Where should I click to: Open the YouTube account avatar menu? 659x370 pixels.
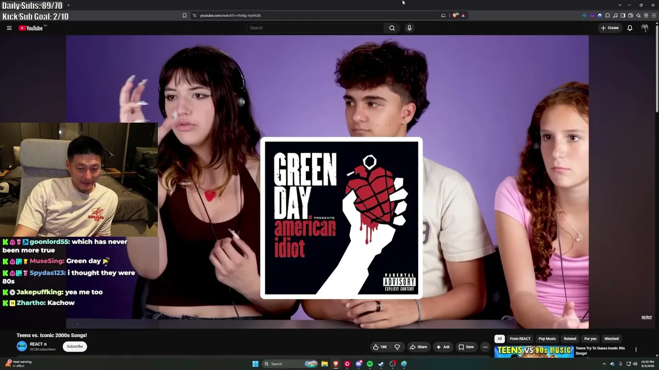coord(645,28)
